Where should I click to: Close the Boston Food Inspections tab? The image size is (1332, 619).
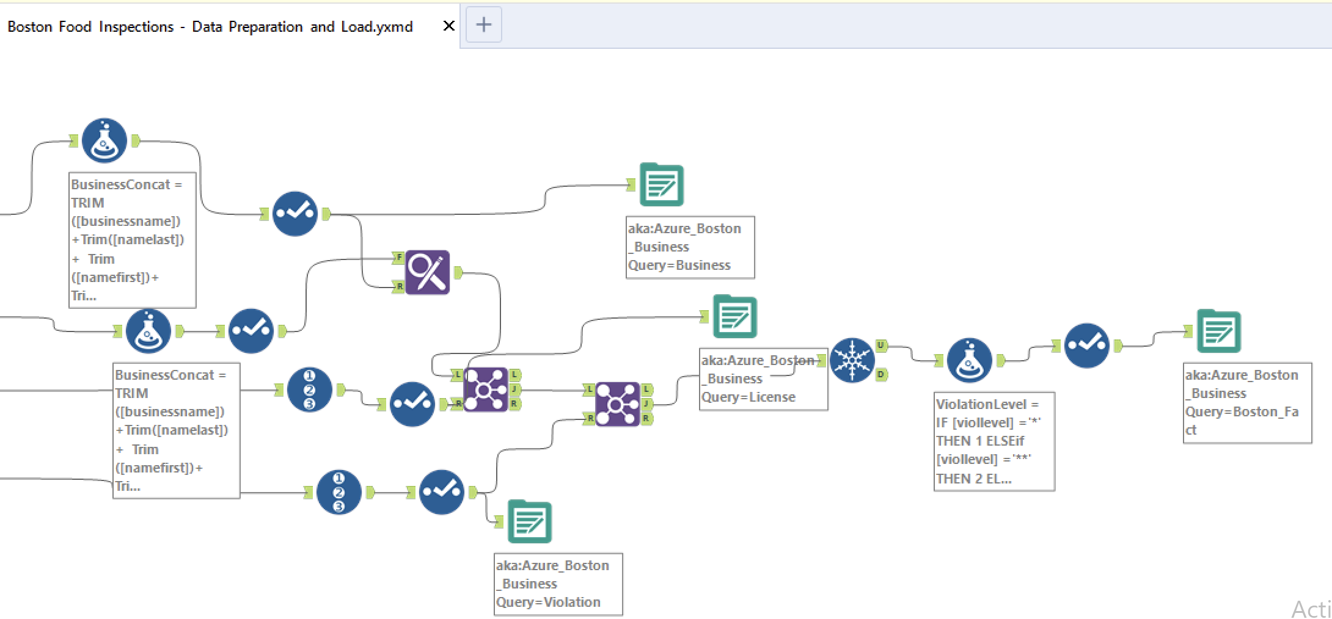(x=448, y=26)
